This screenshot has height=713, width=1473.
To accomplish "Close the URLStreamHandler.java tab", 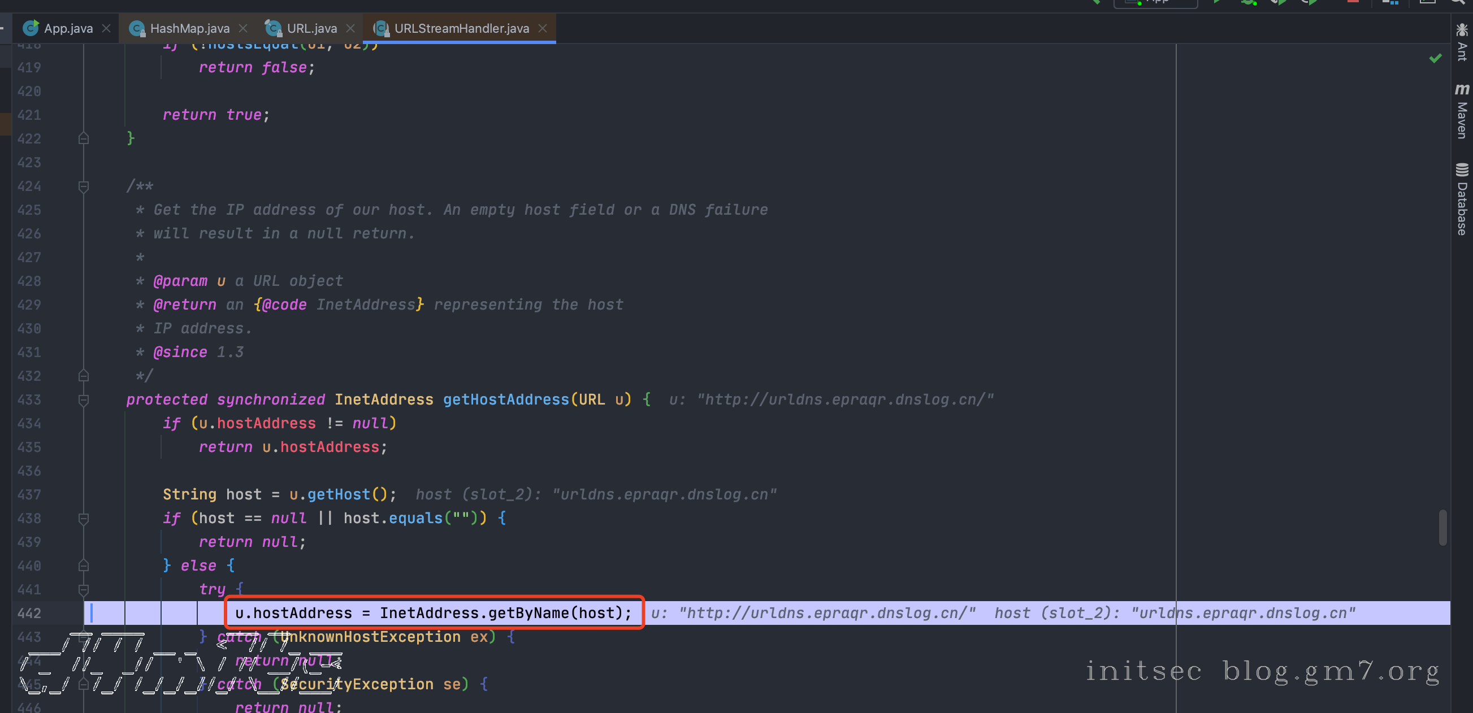I will click(543, 28).
